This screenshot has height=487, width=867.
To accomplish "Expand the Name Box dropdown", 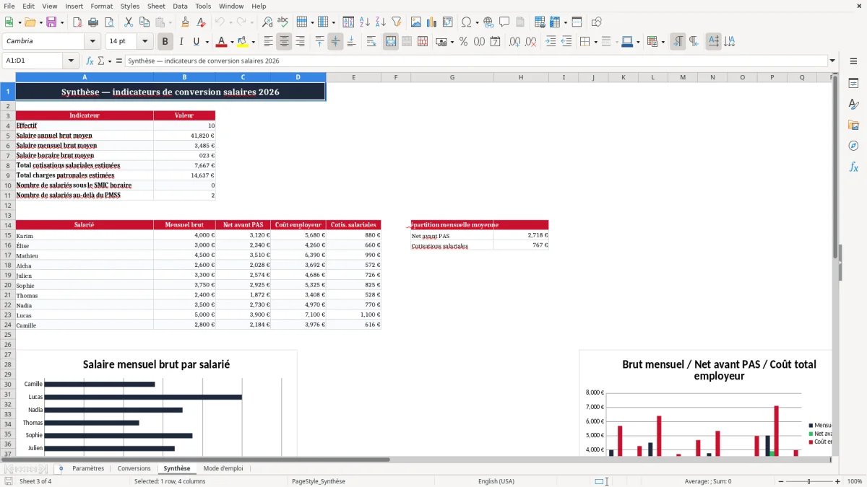I will [x=71, y=61].
